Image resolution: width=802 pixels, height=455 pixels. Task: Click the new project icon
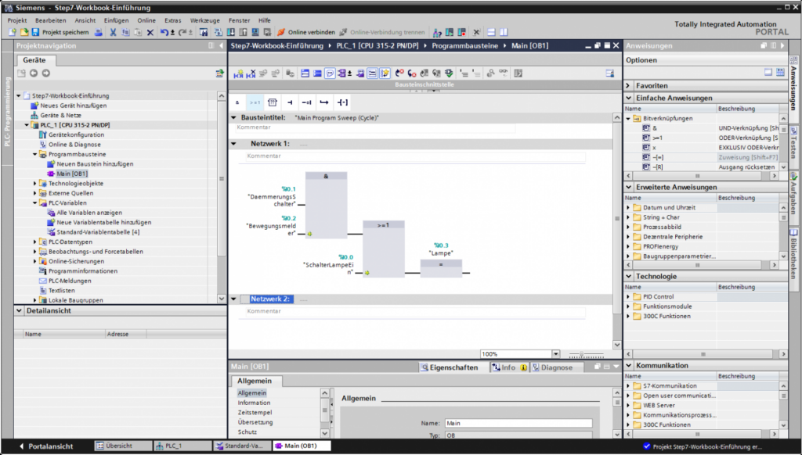13,32
